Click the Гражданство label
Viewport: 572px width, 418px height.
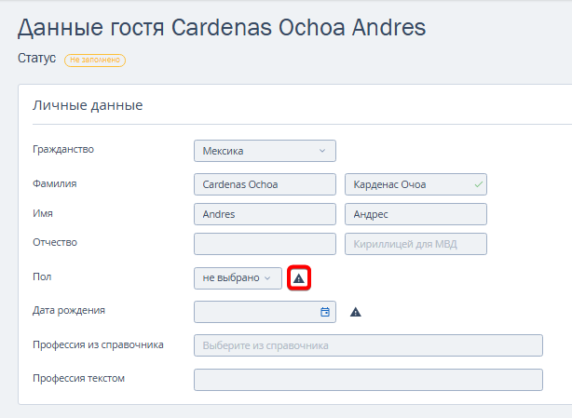point(63,149)
